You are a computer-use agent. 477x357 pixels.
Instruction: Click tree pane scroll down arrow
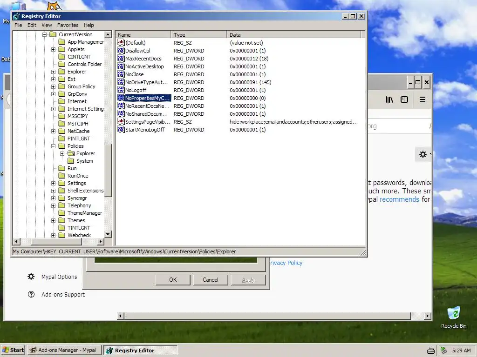[108, 234]
